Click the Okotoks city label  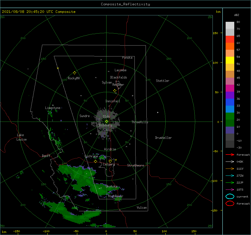pyautogui.click(x=112, y=186)
